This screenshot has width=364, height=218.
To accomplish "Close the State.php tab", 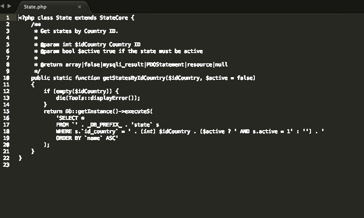I will [79, 7].
